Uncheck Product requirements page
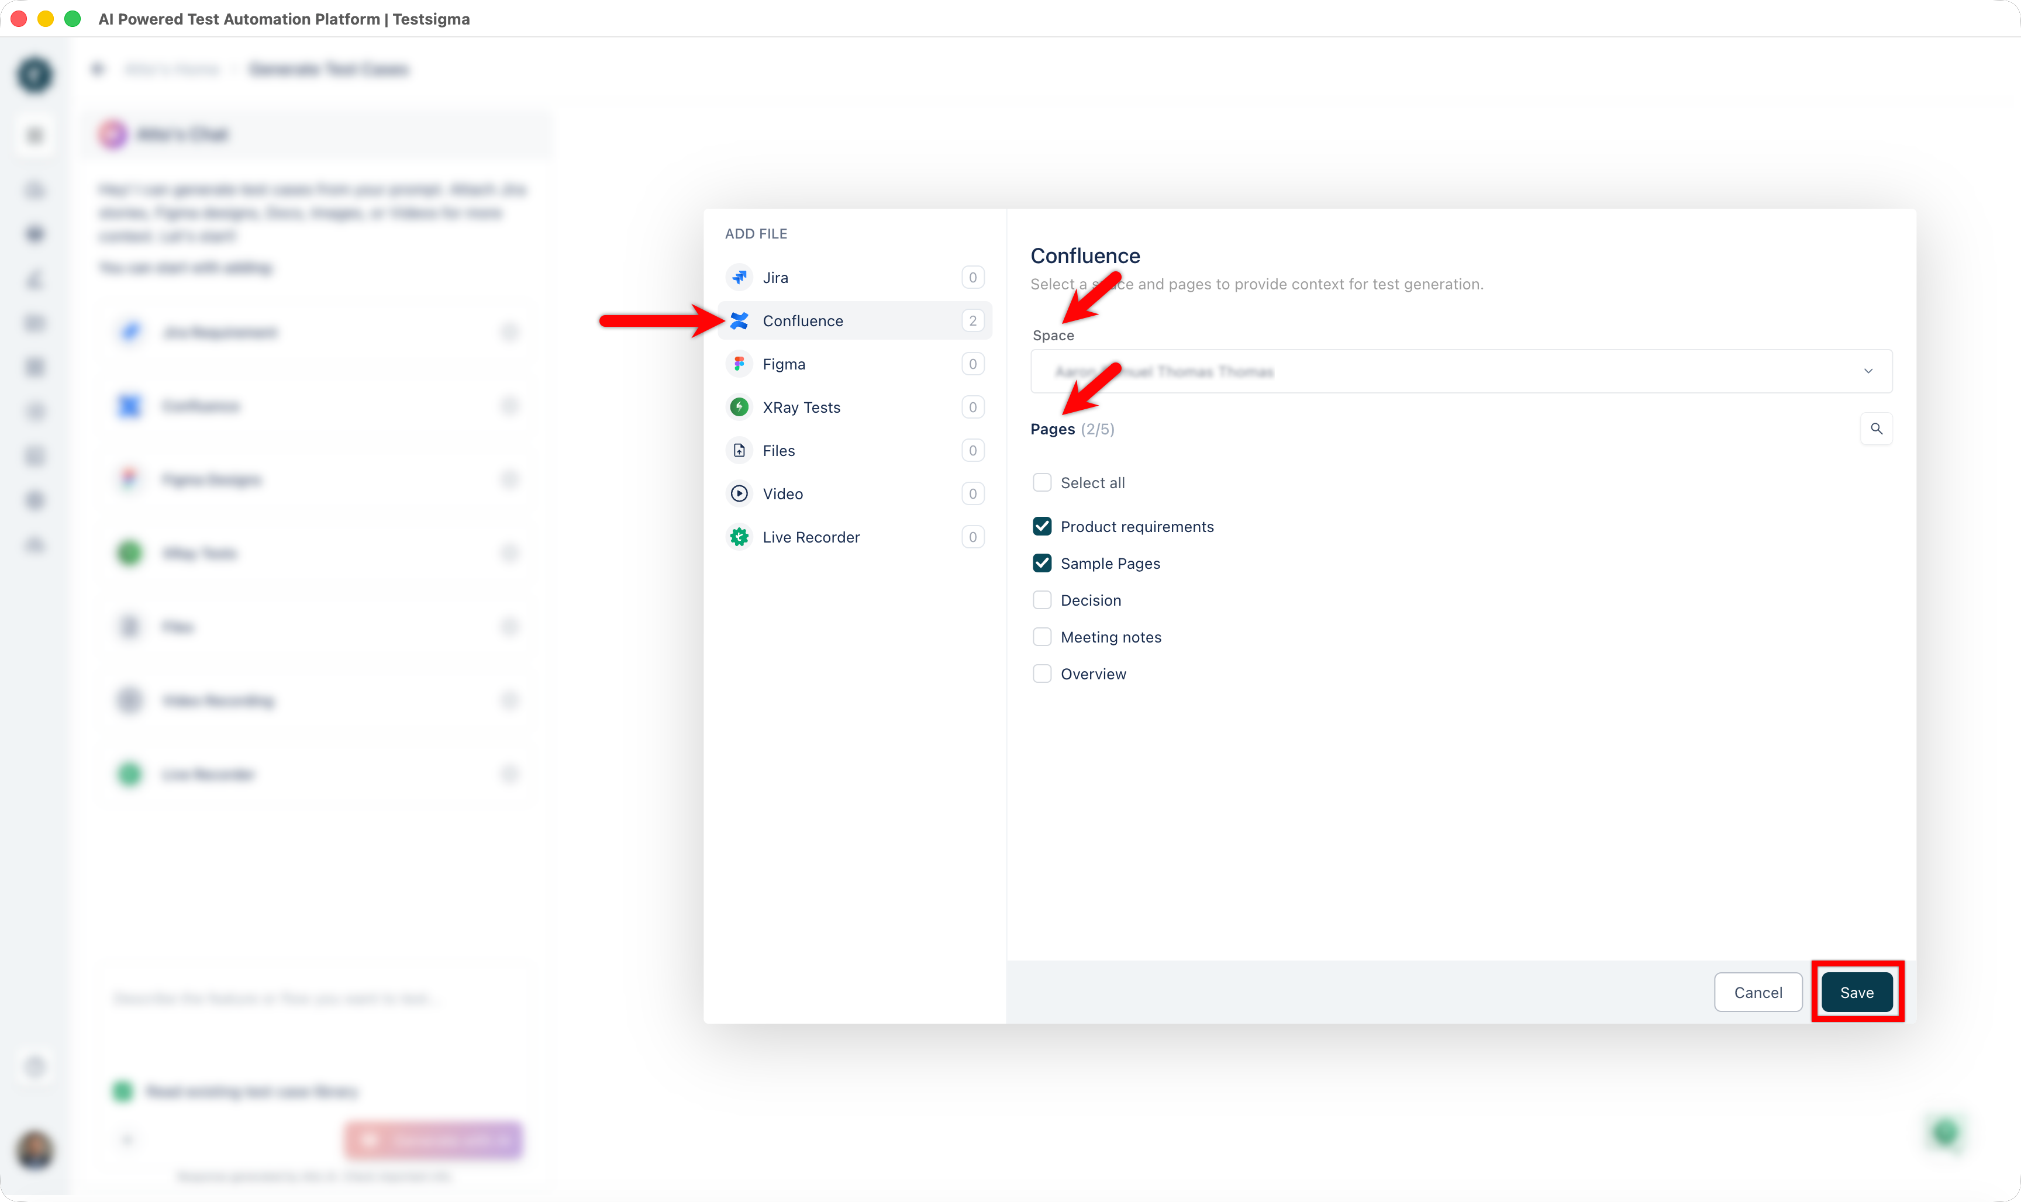The image size is (2021, 1202). (x=1041, y=527)
